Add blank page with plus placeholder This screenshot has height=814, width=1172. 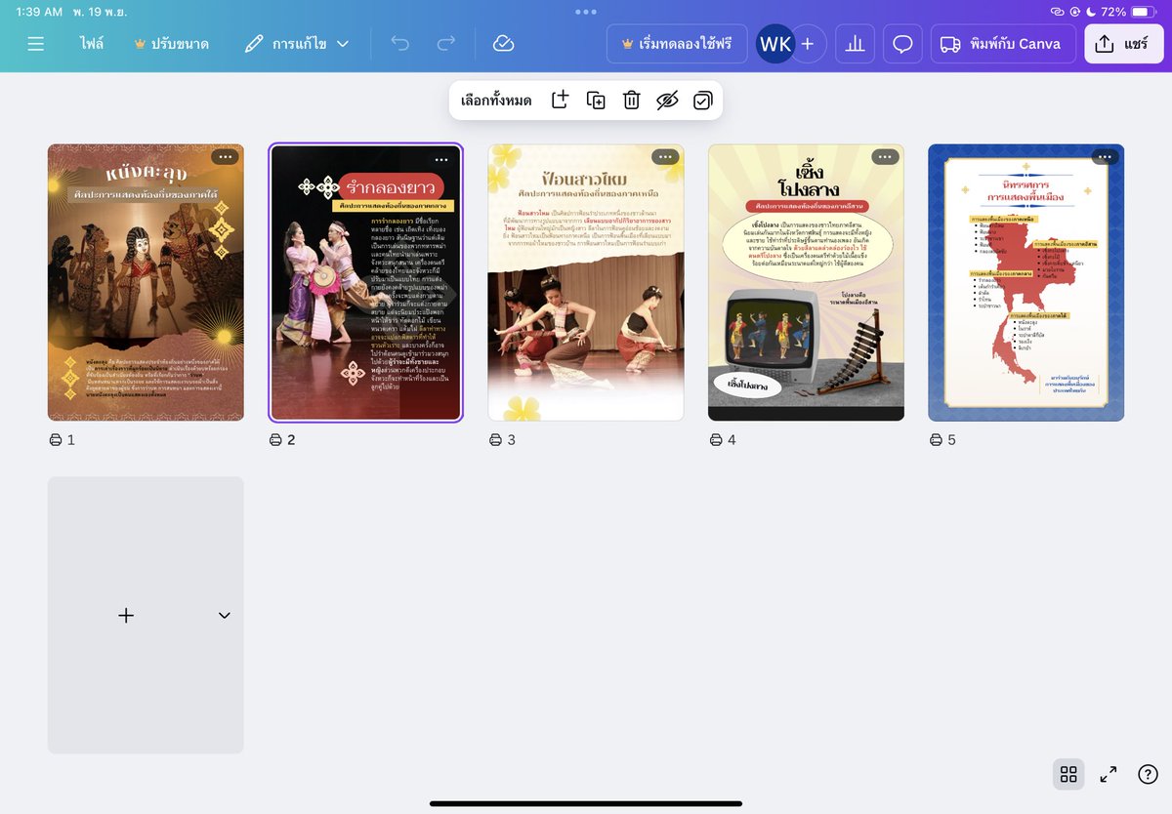pos(126,615)
